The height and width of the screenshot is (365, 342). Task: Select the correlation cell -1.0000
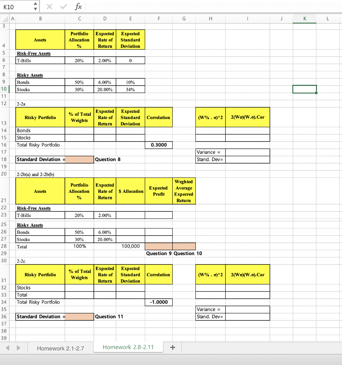(159, 302)
